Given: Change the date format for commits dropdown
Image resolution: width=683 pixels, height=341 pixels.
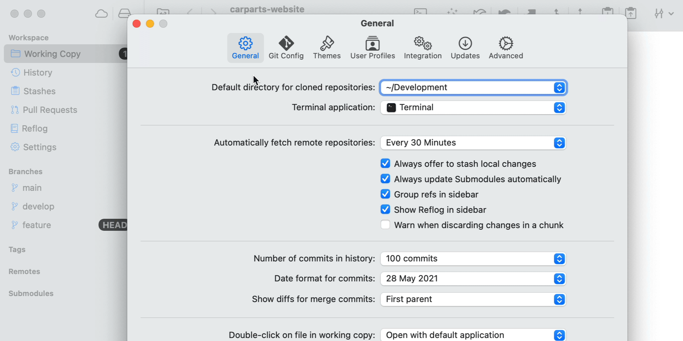Looking at the screenshot, I should coord(473,279).
